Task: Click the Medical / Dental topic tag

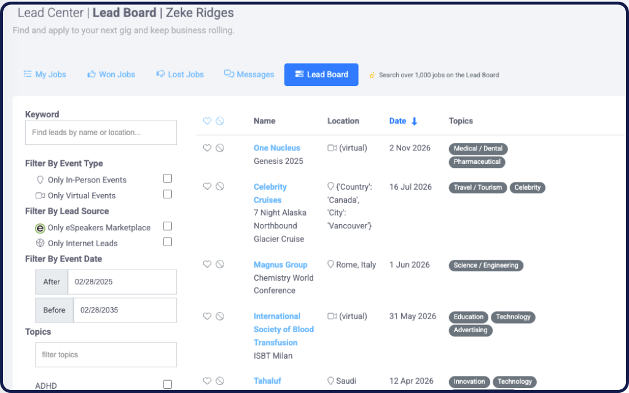Action: click(478, 149)
